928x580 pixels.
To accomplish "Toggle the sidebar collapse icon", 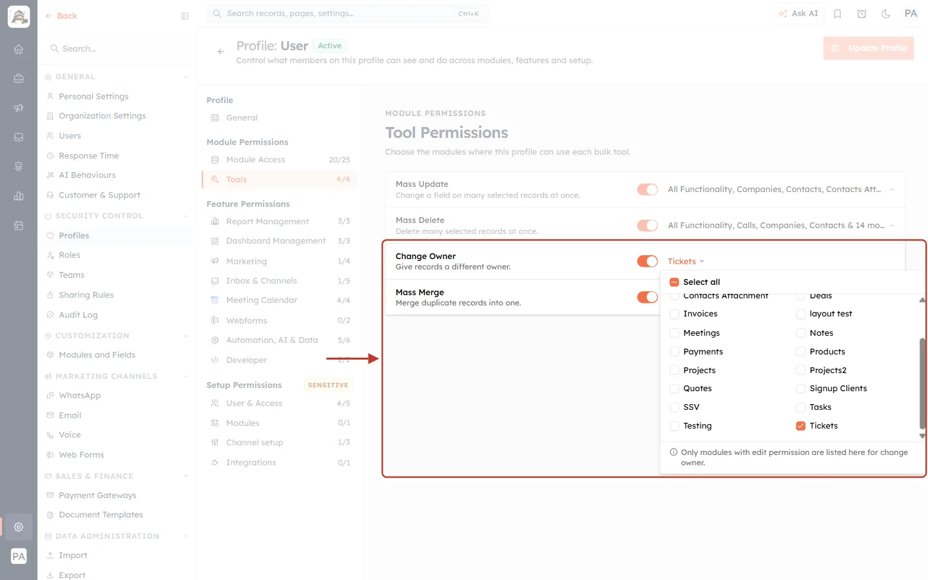I will [x=185, y=16].
